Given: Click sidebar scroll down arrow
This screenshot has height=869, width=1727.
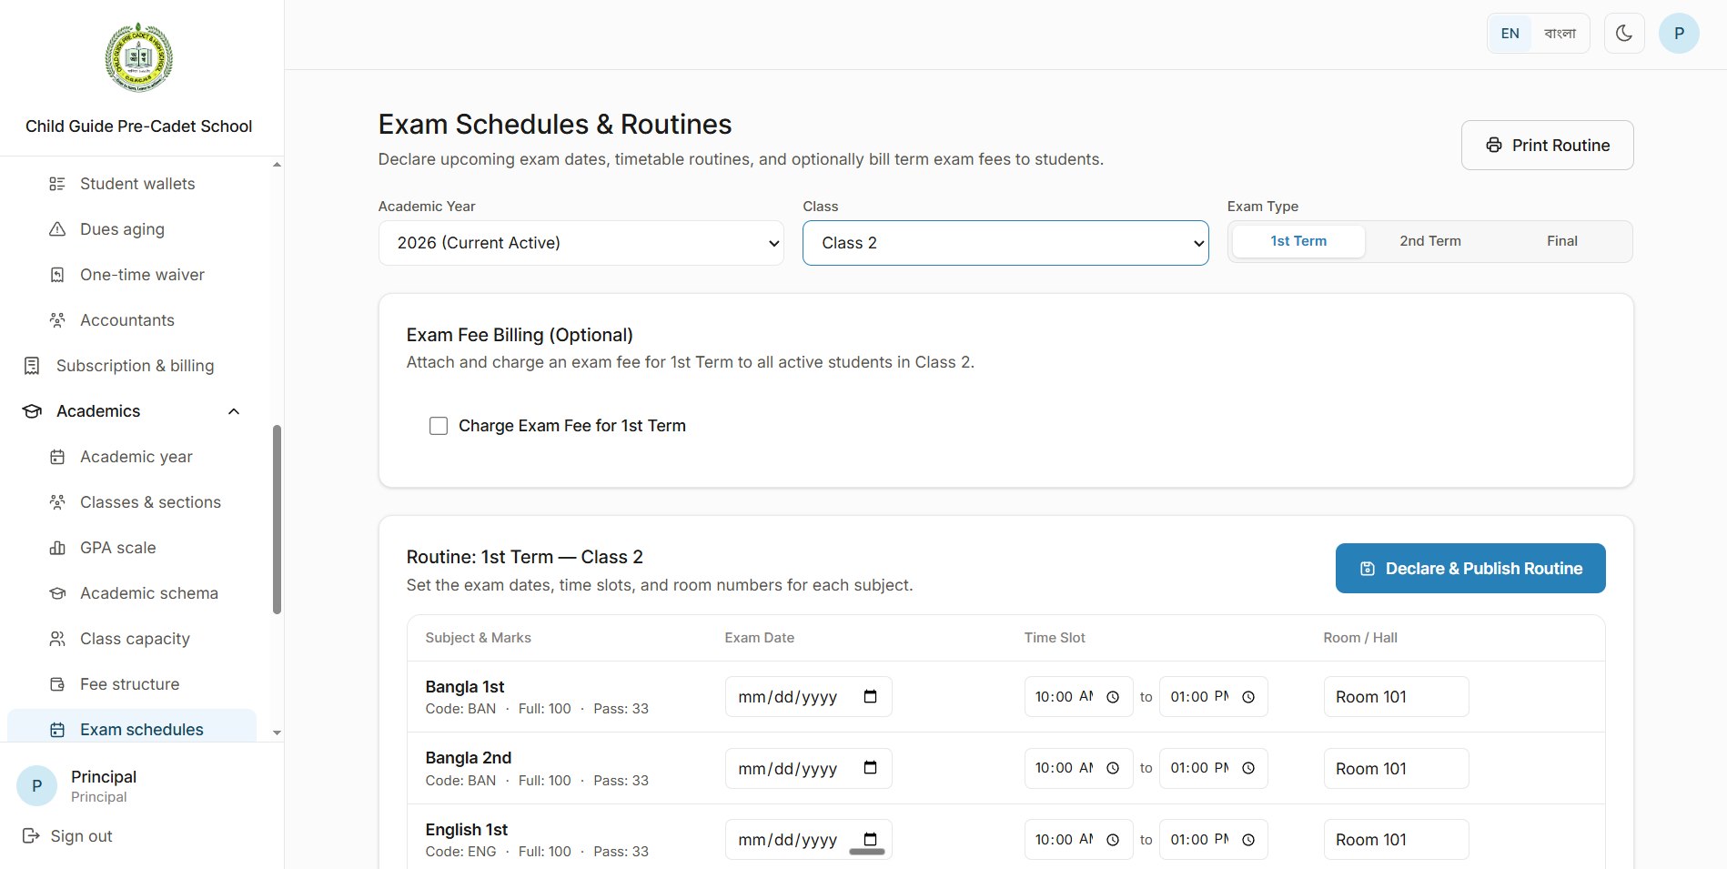Looking at the screenshot, I should [277, 733].
